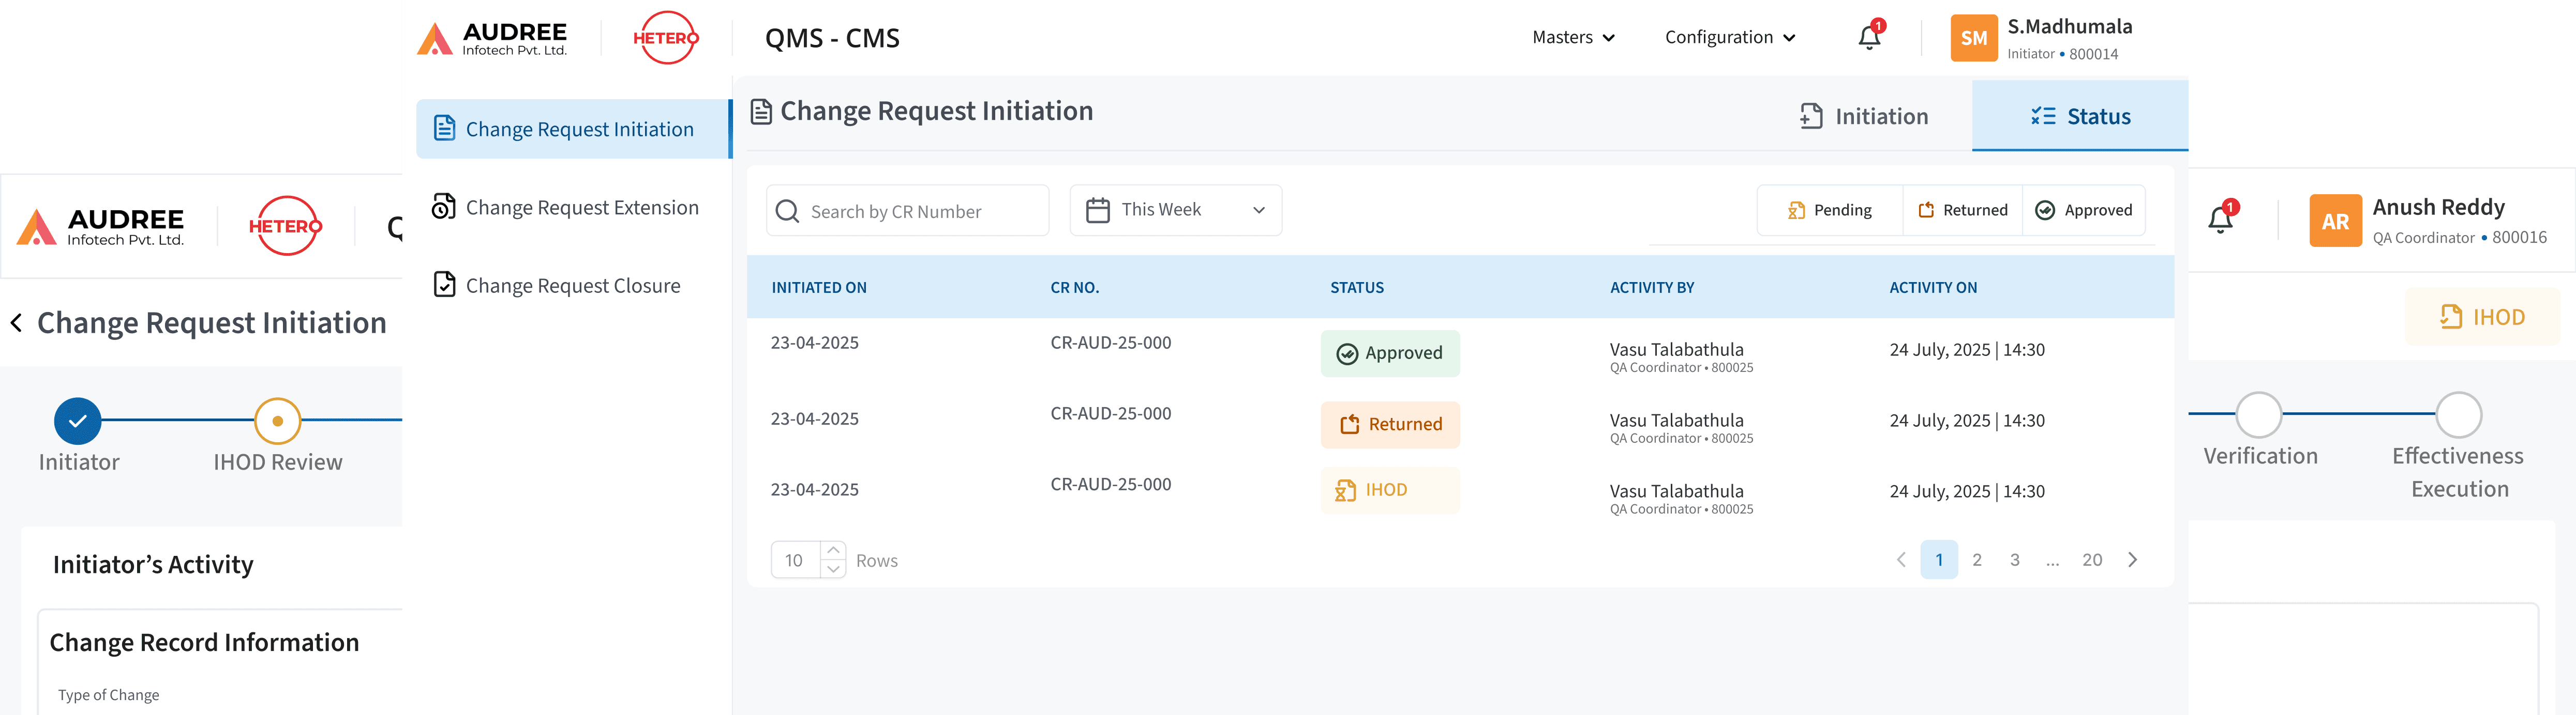Toggle the Returned status filter
The image size is (2576, 715).
click(1962, 210)
